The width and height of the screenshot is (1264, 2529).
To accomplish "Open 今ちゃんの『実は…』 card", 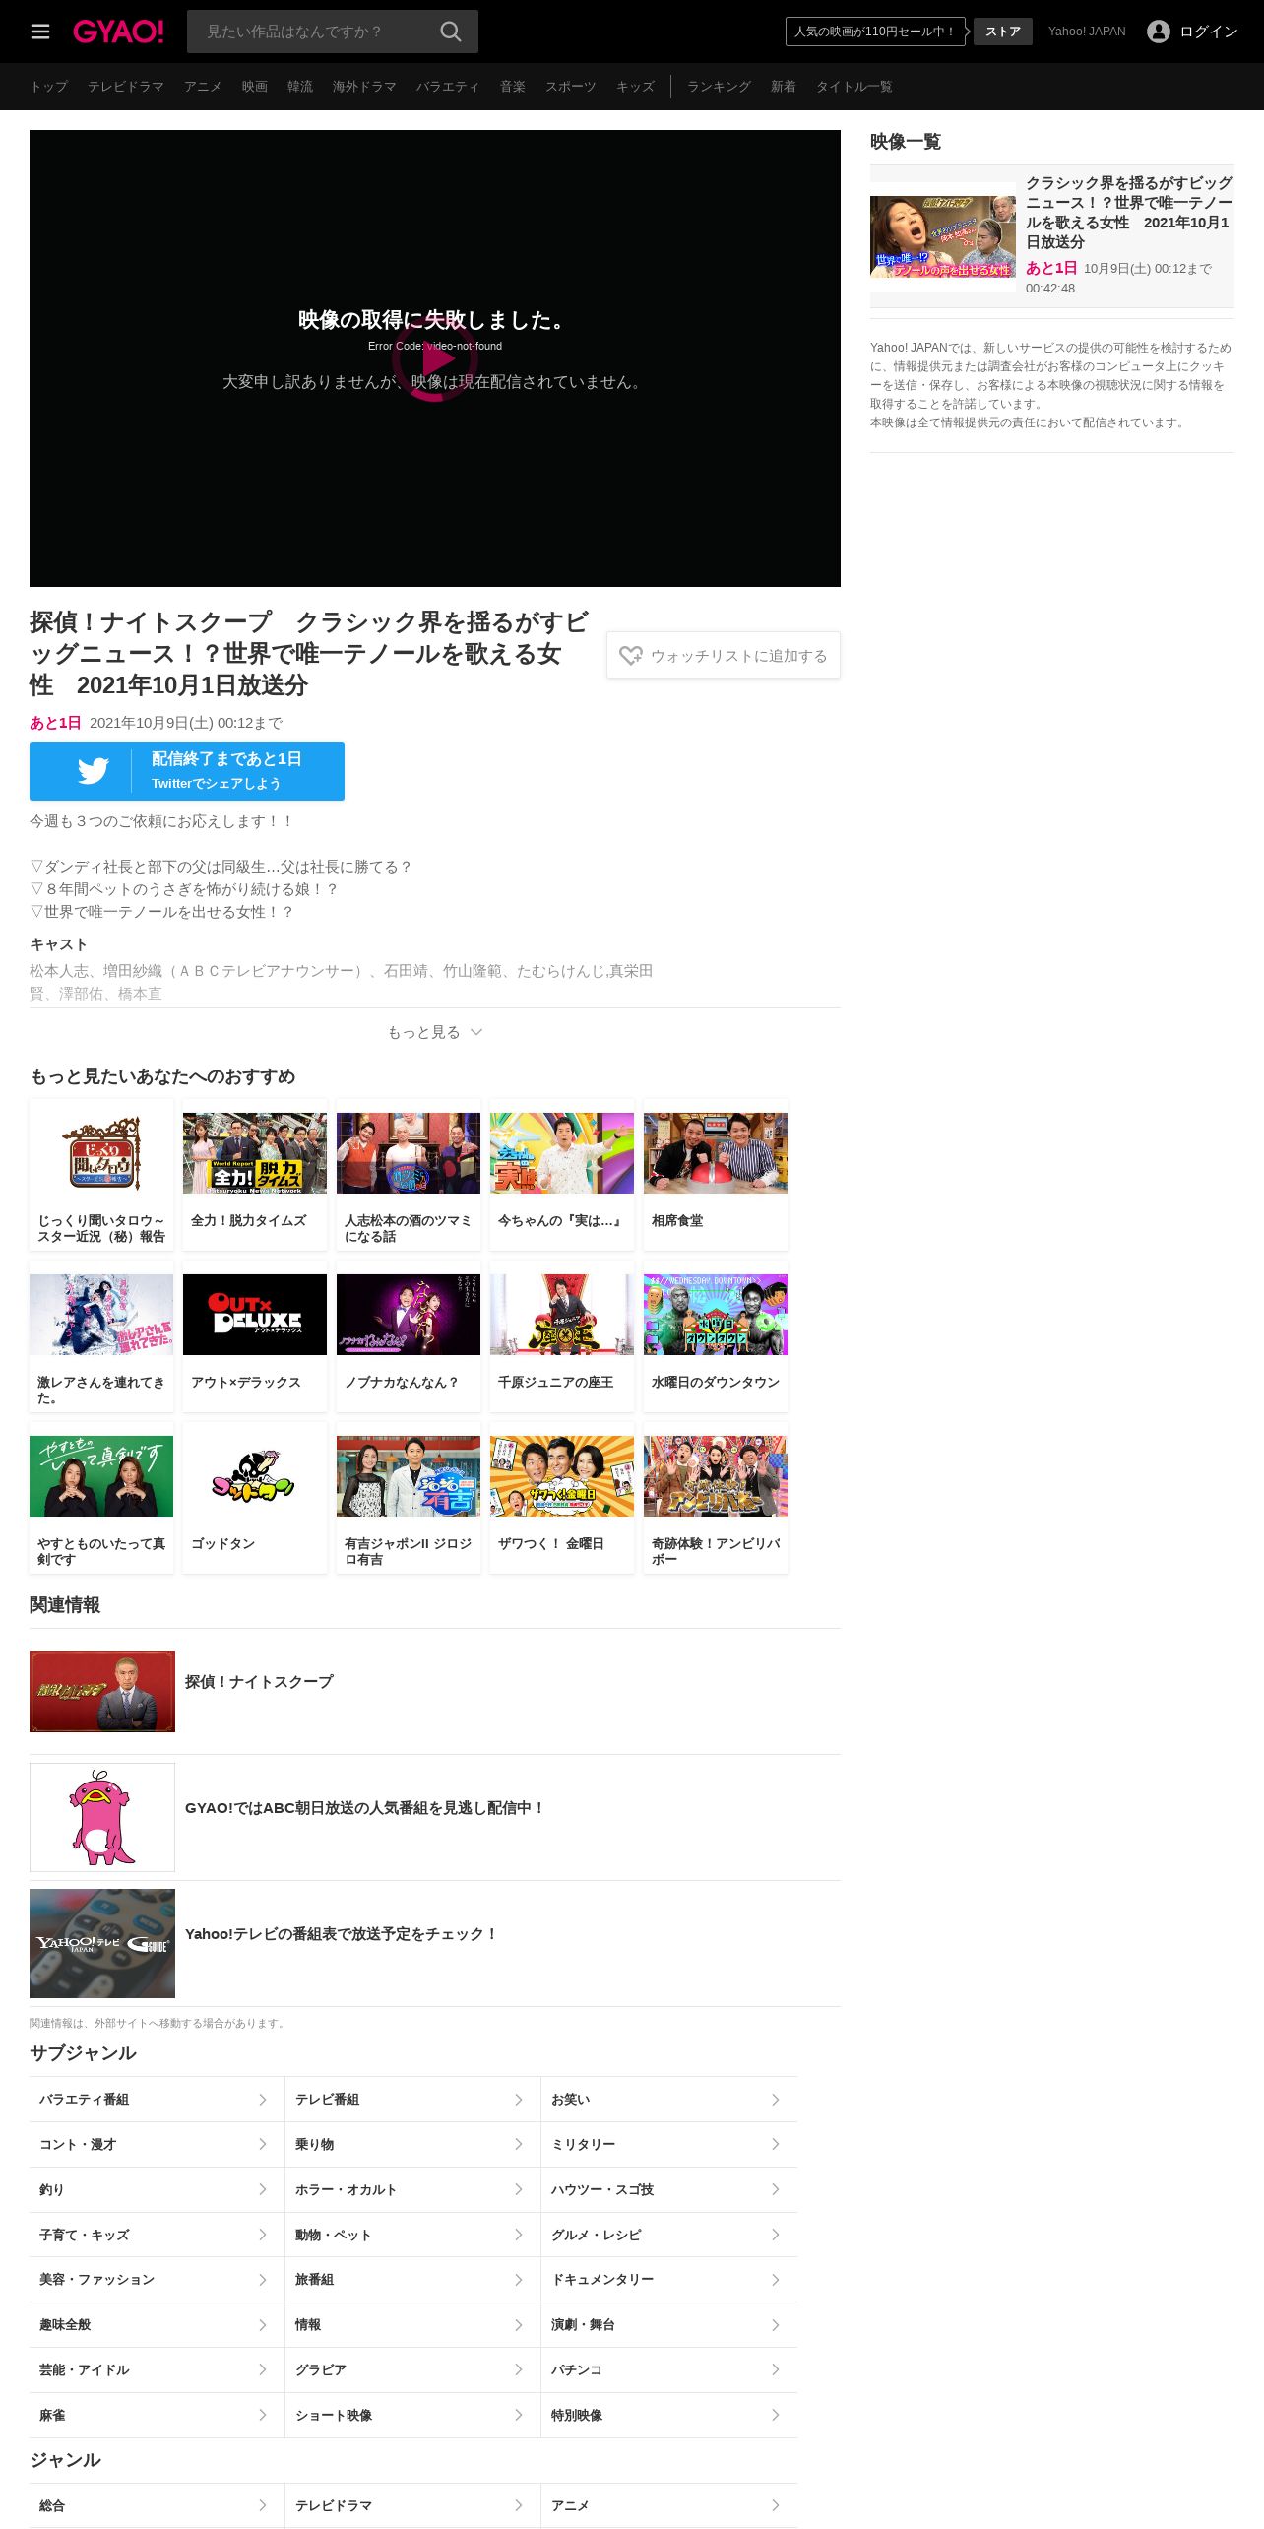I will coord(562,1175).
